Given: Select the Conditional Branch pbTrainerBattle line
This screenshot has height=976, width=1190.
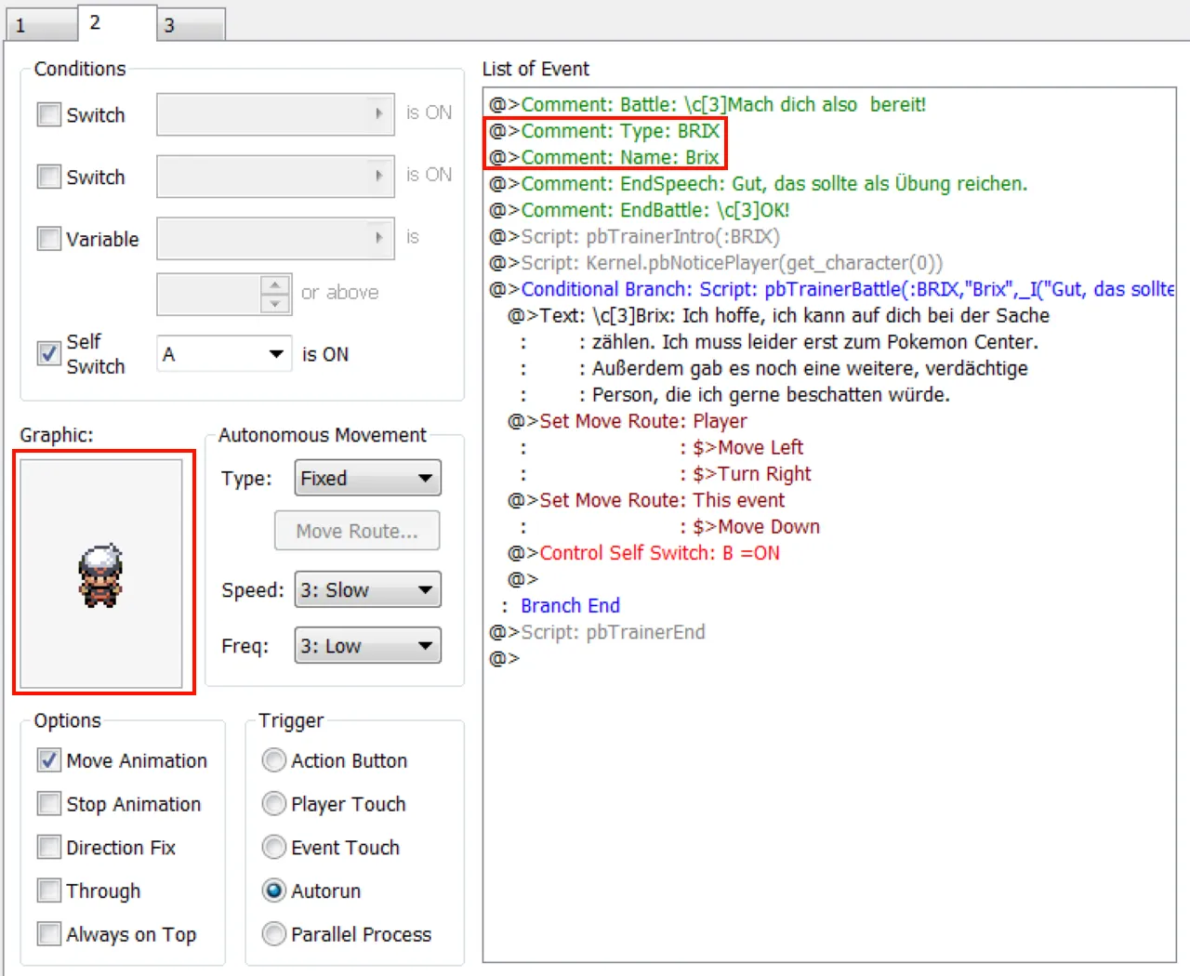Looking at the screenshot, I should pos(832,289).
